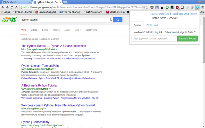Screen dimensions: 205x128
Task: Open The Python Tutorial 2.7.9 documentation result
Action: pos(53,46)
